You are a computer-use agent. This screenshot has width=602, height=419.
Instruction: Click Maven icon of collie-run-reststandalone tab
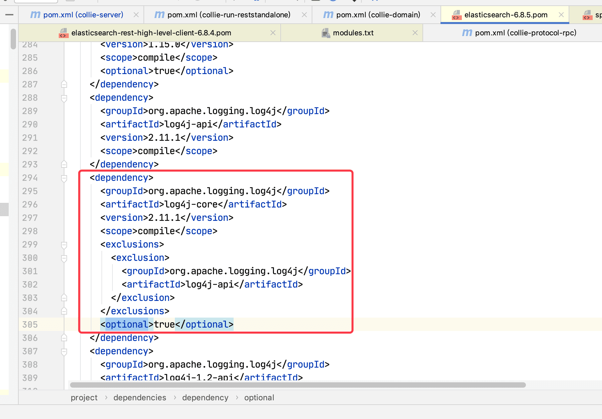pyautogui.click(x=160, y=15)
